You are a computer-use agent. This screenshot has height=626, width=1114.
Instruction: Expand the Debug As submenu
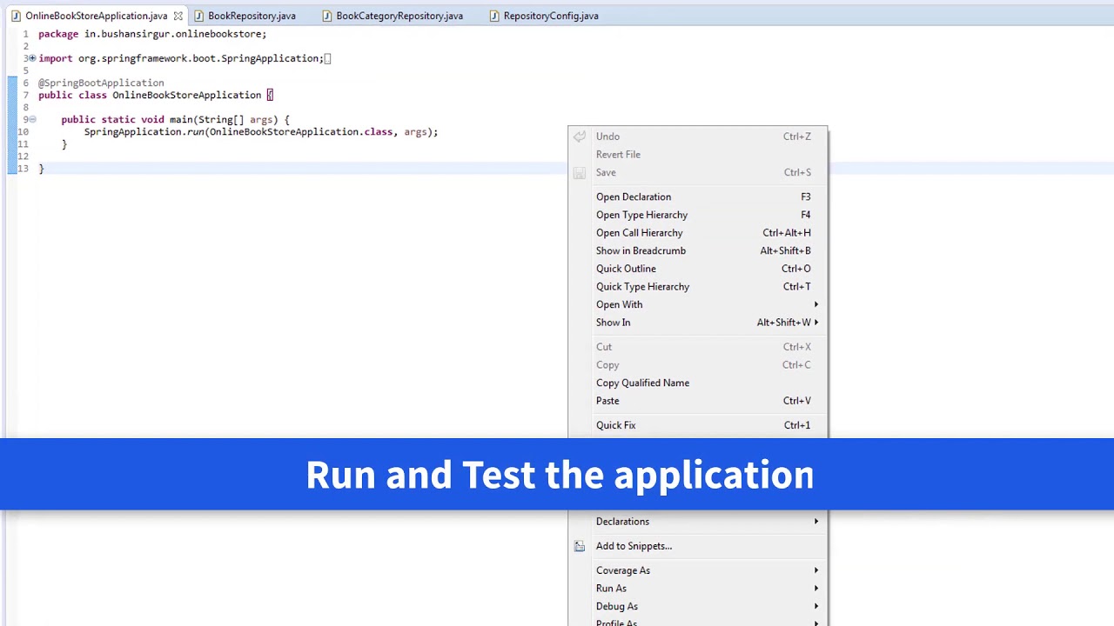698,606
